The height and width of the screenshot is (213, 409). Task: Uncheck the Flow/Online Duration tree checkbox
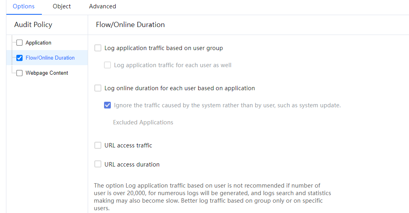(x=20, y=58)
